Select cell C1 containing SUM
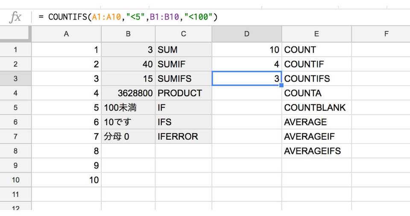 click(184, 49)
